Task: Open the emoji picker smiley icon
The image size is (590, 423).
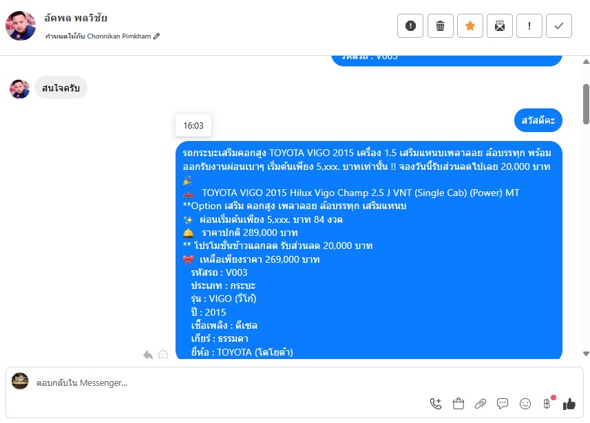Action: pos(525,404)
